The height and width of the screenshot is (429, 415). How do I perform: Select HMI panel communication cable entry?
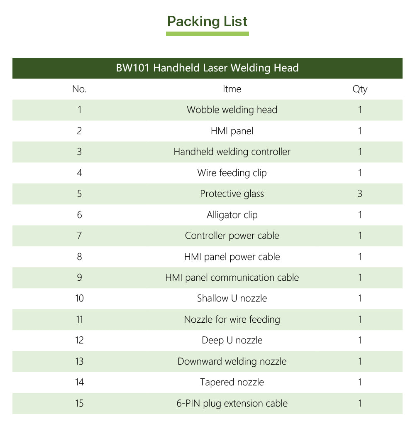[x=232, y=277]
